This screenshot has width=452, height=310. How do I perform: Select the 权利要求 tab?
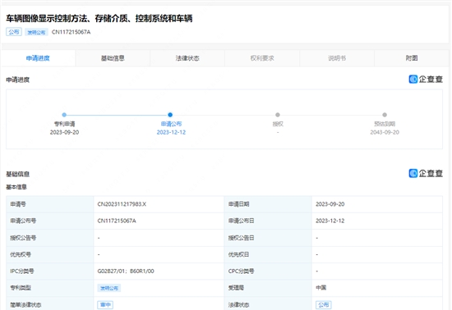[x=262, y=58]
